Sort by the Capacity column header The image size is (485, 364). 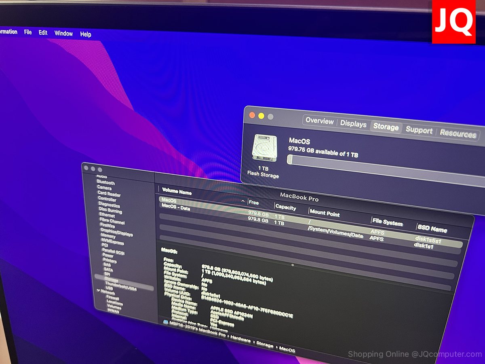(286, 207)
